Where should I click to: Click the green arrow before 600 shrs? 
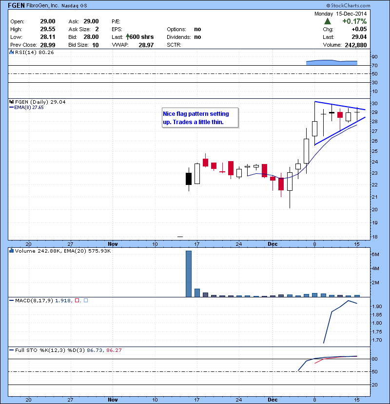coord(128,37)
